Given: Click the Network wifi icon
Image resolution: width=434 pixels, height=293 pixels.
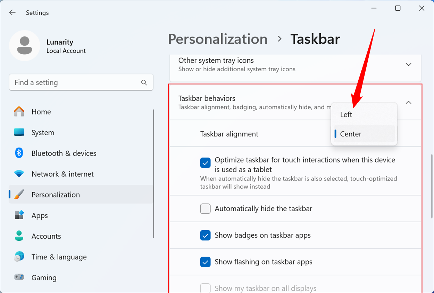Looking at the screenshot, I should 19,174.
